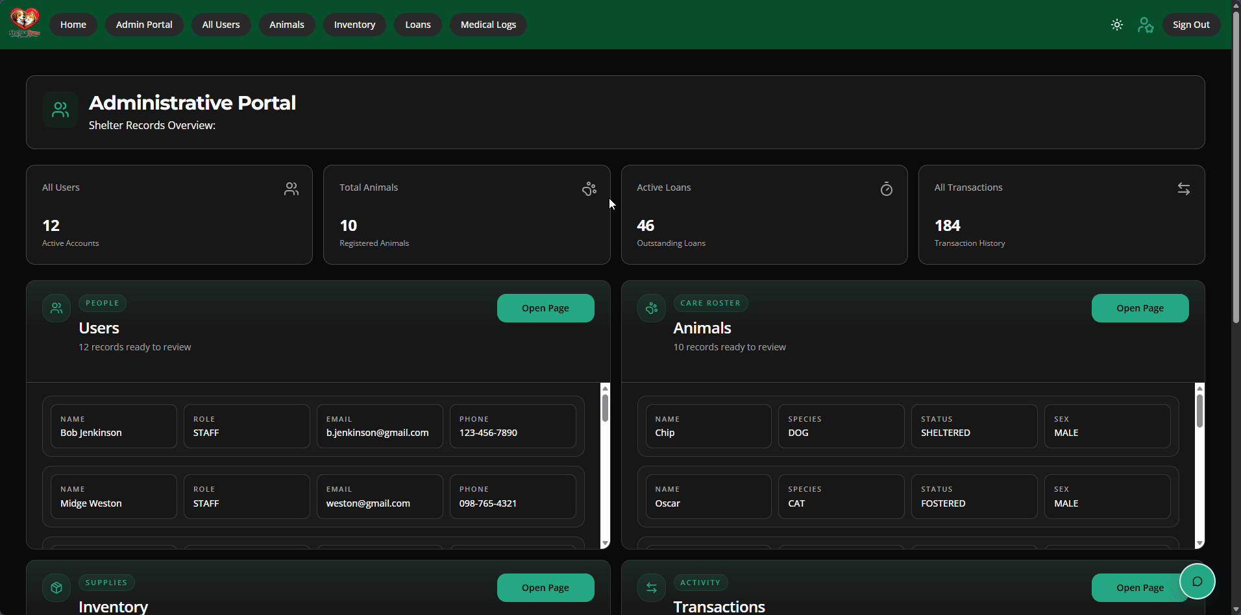Open Page for the Animals section
The image size is (1241, 615).
coord(1140,308)
